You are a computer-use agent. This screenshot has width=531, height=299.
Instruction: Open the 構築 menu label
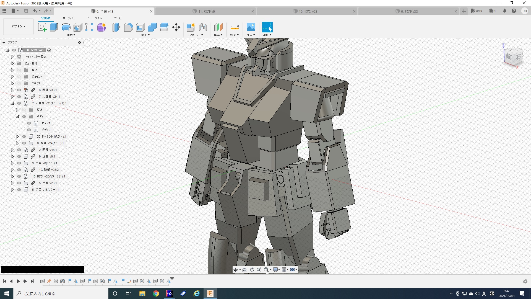[218, 35]
